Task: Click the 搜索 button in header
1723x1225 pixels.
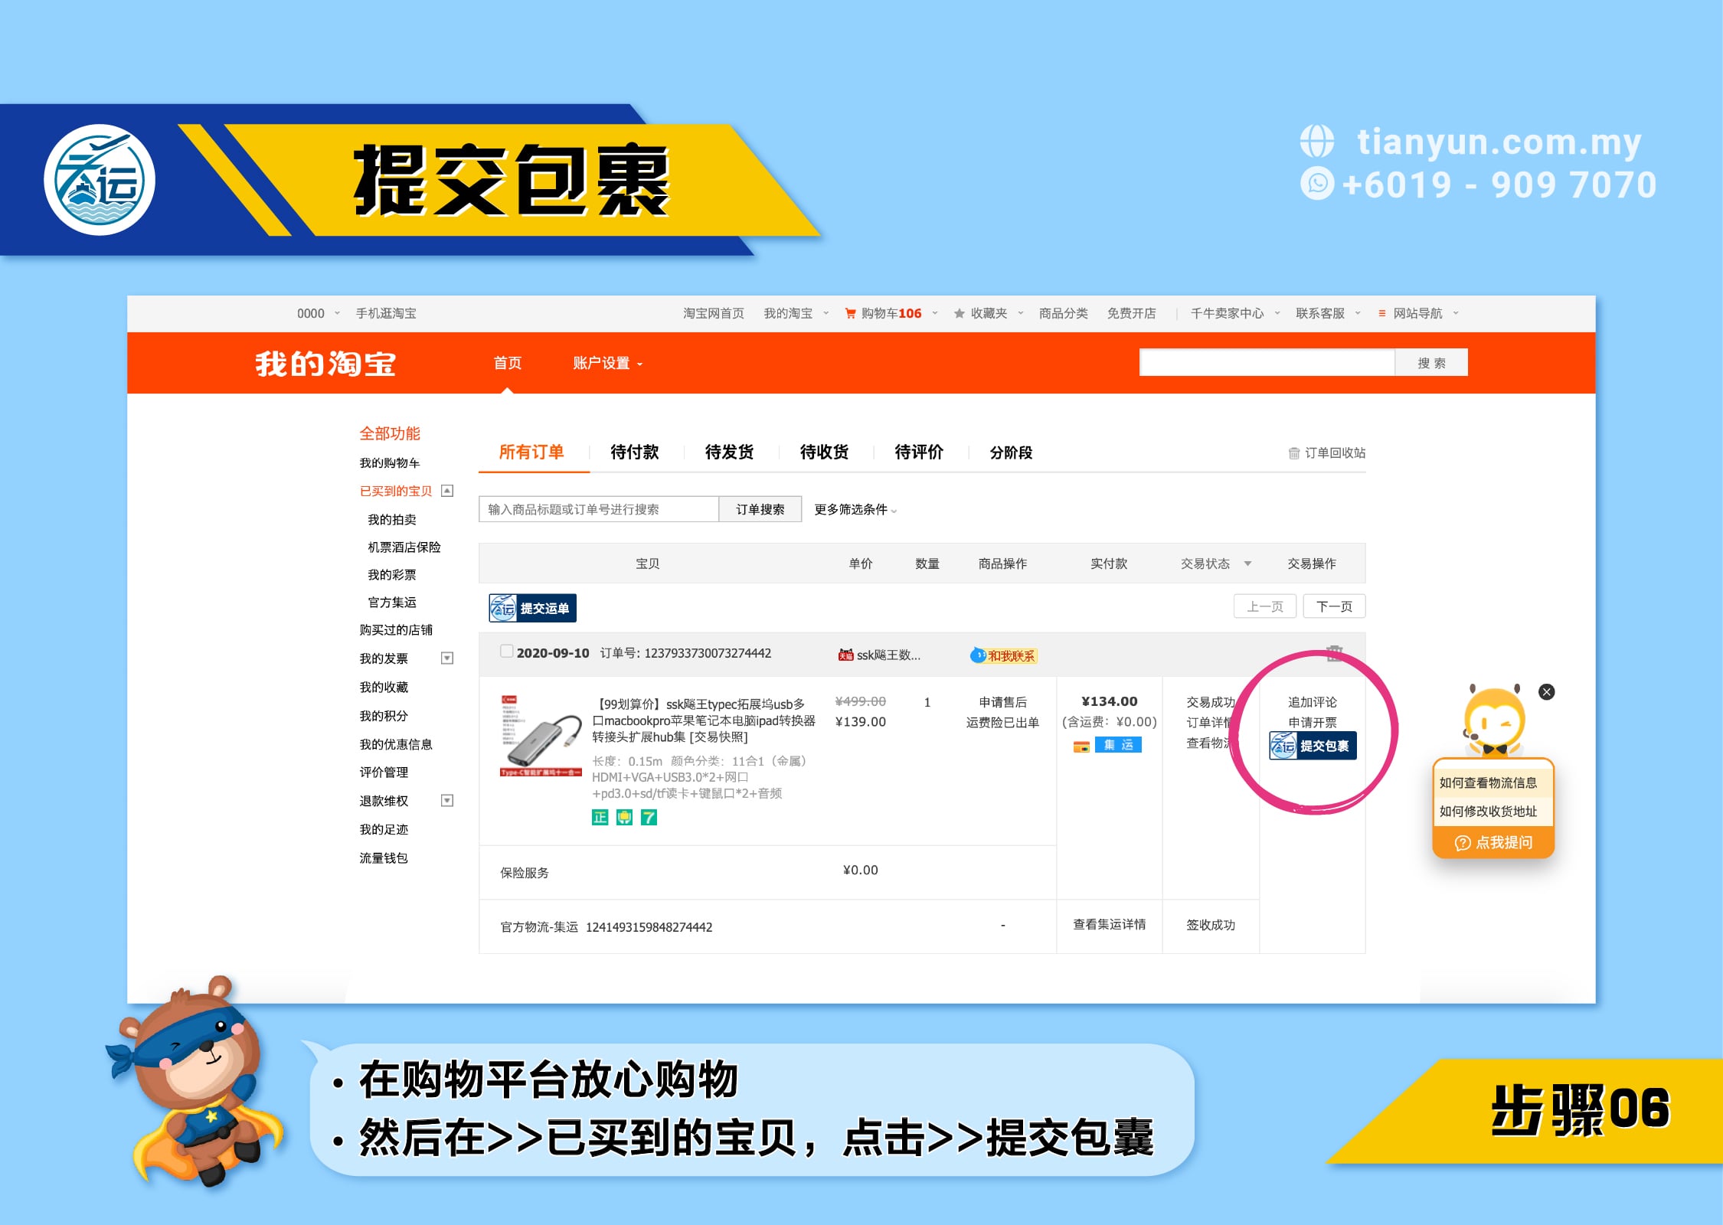Action: (1431, 363)
